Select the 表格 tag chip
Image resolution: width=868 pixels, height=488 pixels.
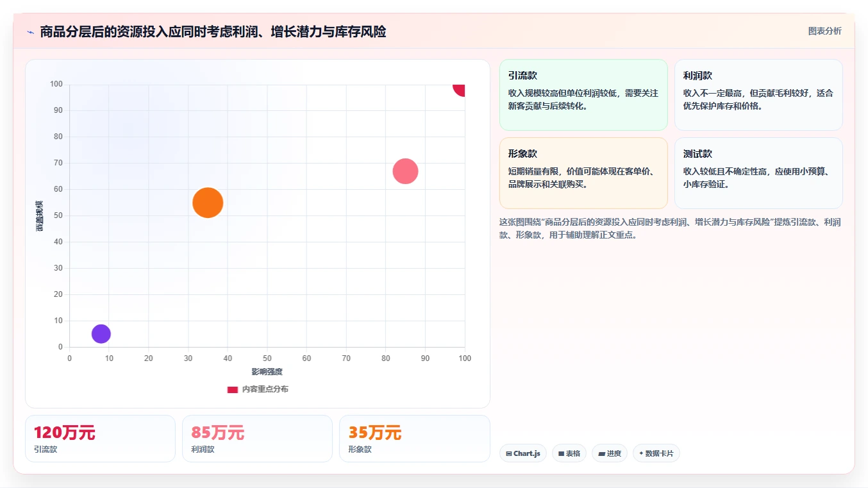click(569, 453)
